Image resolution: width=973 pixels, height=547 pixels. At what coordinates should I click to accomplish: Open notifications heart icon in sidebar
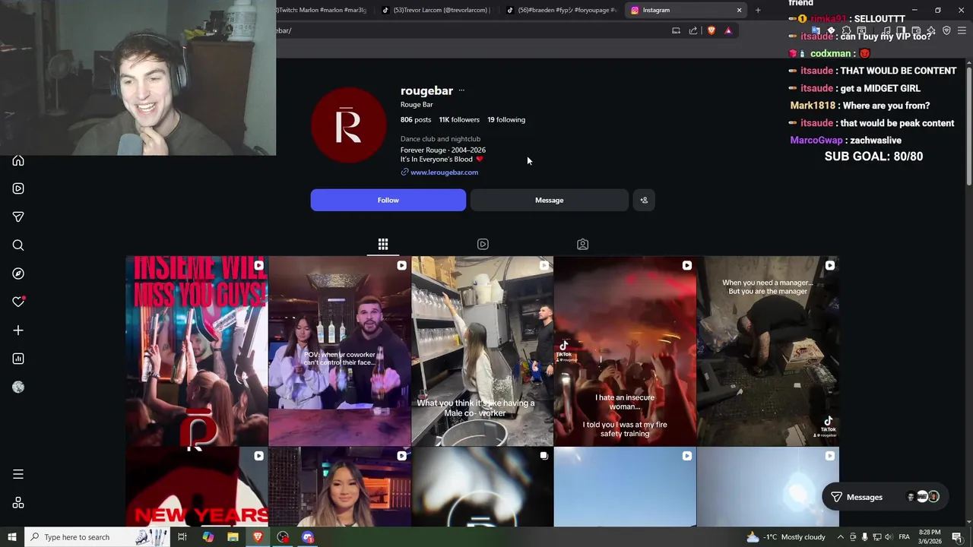pyautogui.click(x=18, y=302)
